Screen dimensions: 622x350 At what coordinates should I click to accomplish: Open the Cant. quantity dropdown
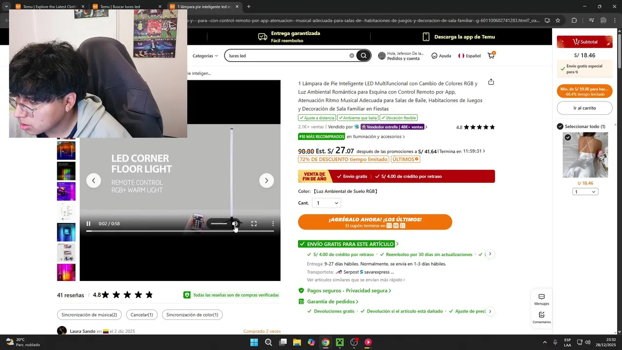pyautogui.click(x=327, y=203)
